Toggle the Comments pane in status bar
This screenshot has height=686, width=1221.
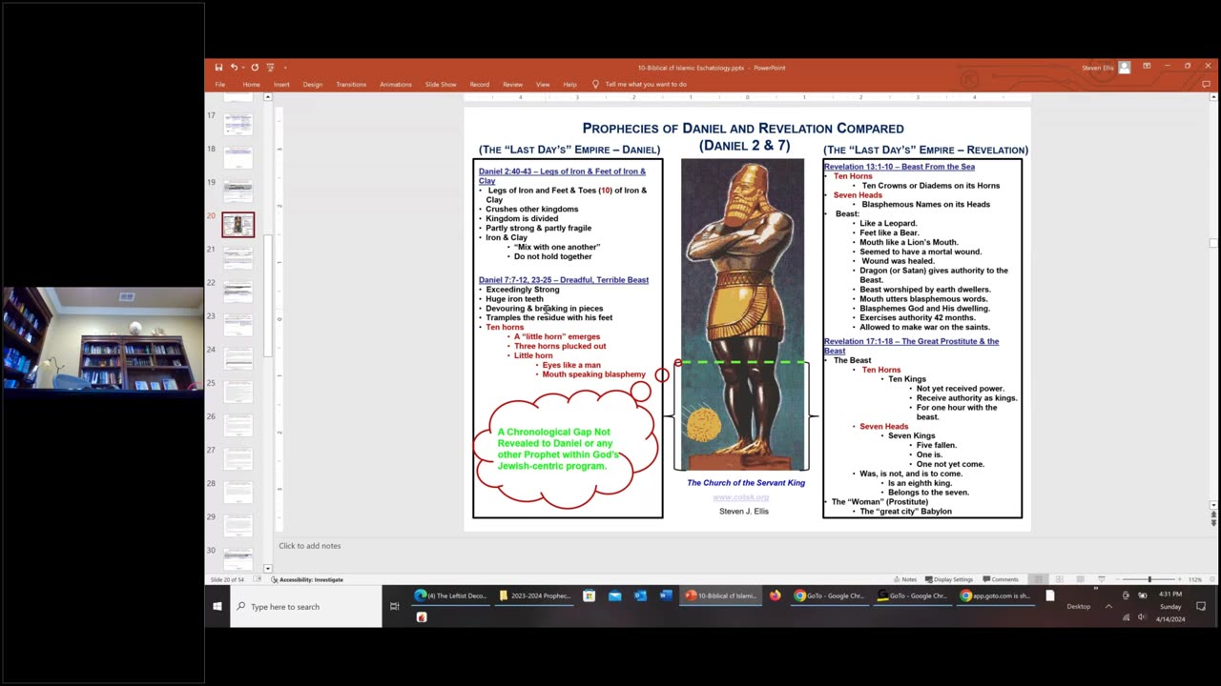pos(1001,579)
